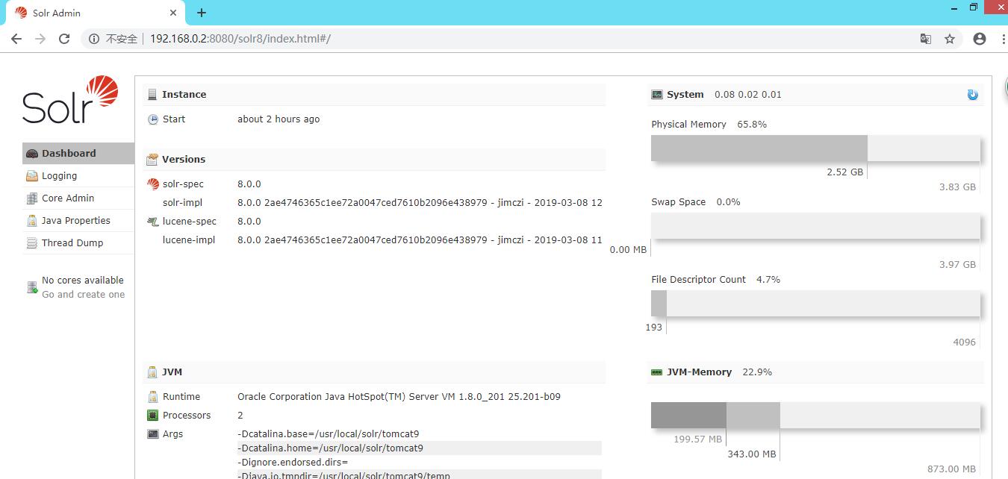Click the address bar URL
Screen dimensions: 1008x479
240,39
